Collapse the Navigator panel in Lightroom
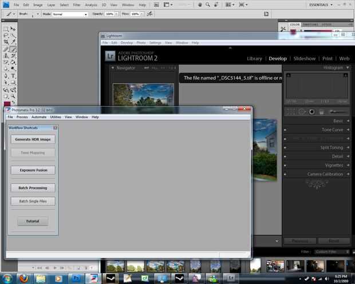The image size is (355, 284). [x=113, y=68]
